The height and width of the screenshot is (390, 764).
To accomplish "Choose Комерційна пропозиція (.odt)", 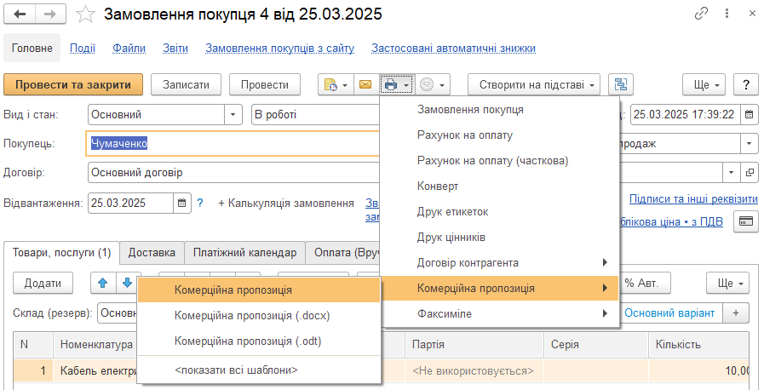I will tap(259, 341).
